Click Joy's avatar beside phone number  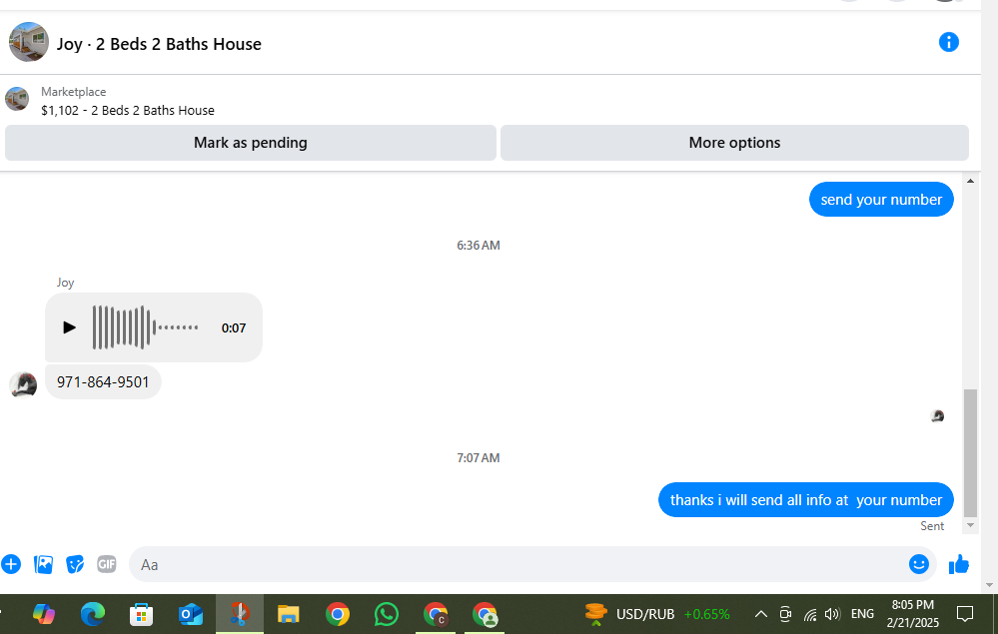[x=23, y=384]
